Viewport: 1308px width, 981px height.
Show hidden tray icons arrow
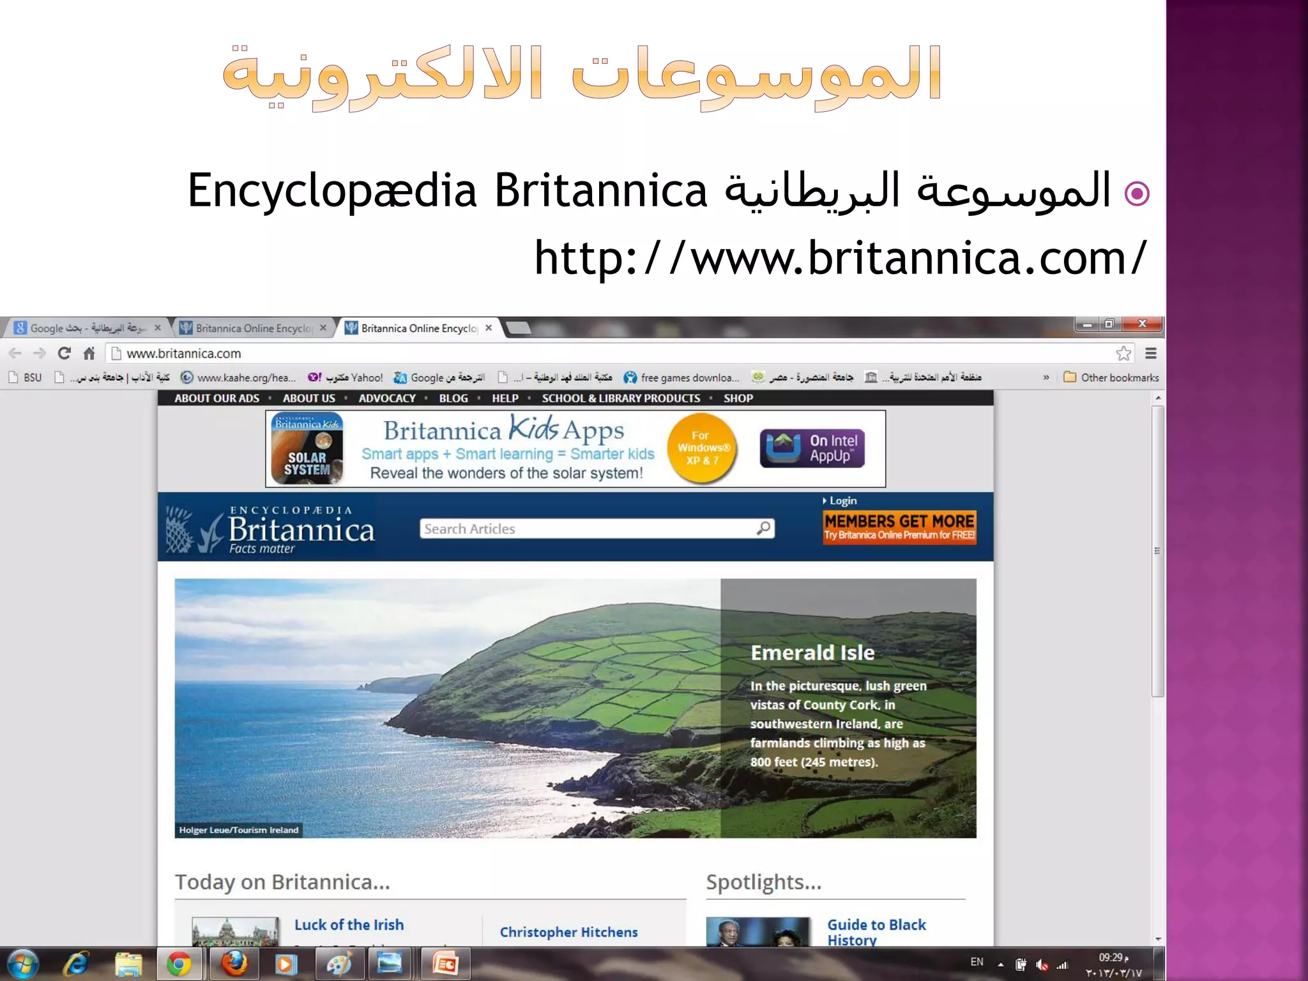1001,964
